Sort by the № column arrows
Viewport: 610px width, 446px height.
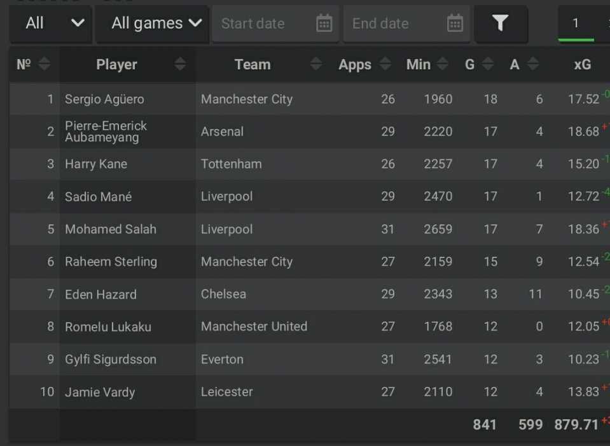point(45,64)
